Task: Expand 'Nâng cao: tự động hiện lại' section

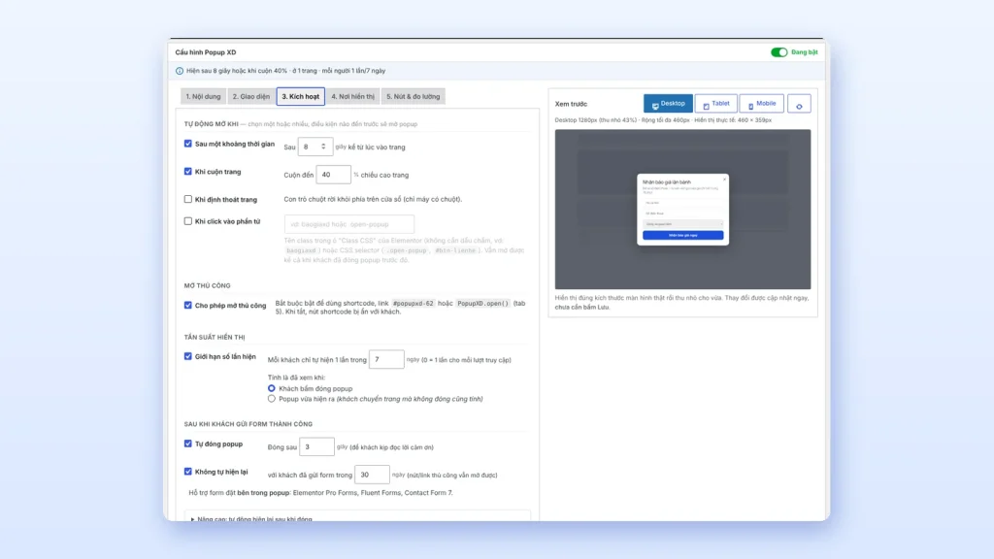Action: point(251,519)
